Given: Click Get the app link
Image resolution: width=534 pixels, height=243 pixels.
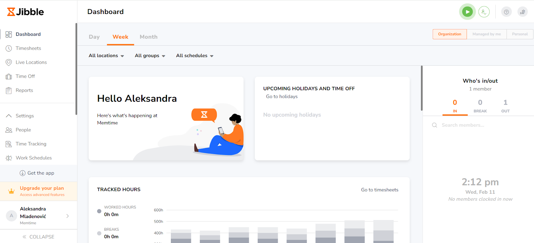Looking at the screenshot, I should (41, 173).
